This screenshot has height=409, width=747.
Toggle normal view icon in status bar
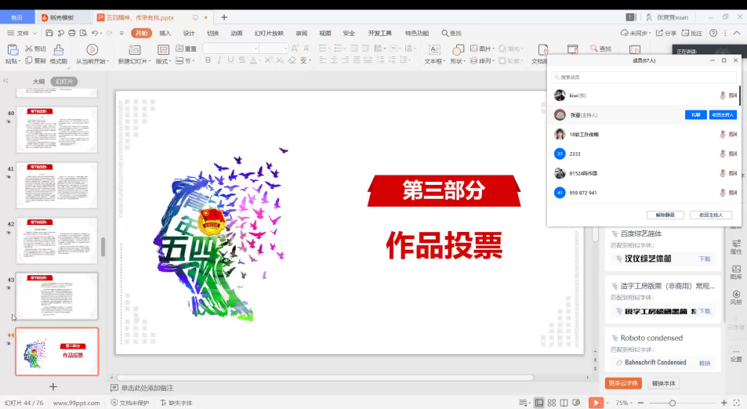click(x=538, y=403)
